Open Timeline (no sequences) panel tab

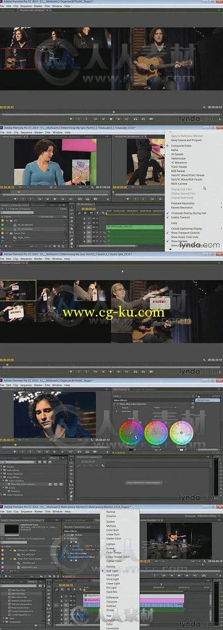tap(88, 457)
